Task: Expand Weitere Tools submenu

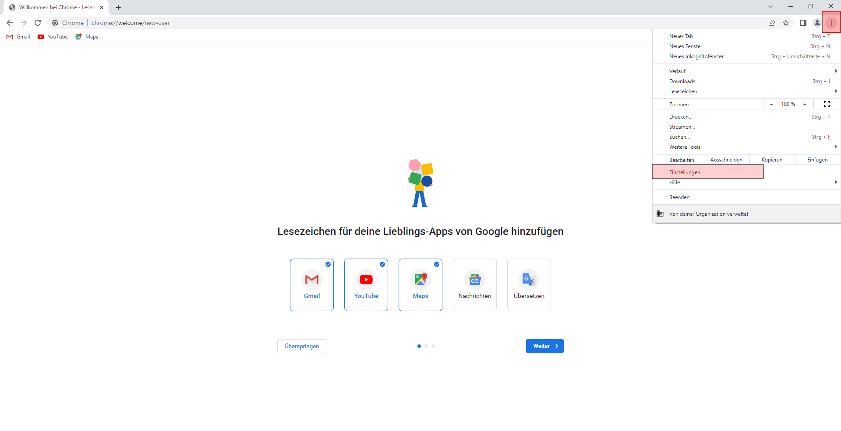Action: pyautogui.click(x=746, y=147)
